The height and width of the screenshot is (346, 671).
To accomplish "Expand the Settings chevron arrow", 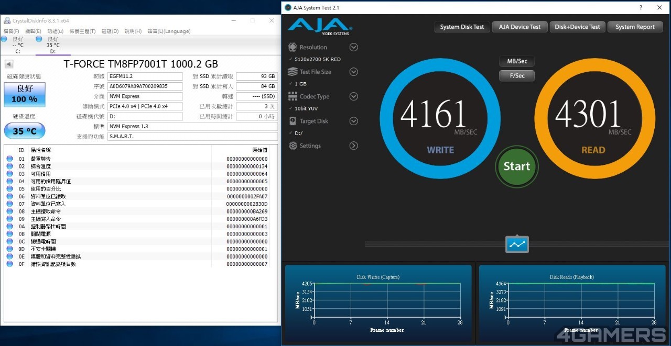I will 354,146.
